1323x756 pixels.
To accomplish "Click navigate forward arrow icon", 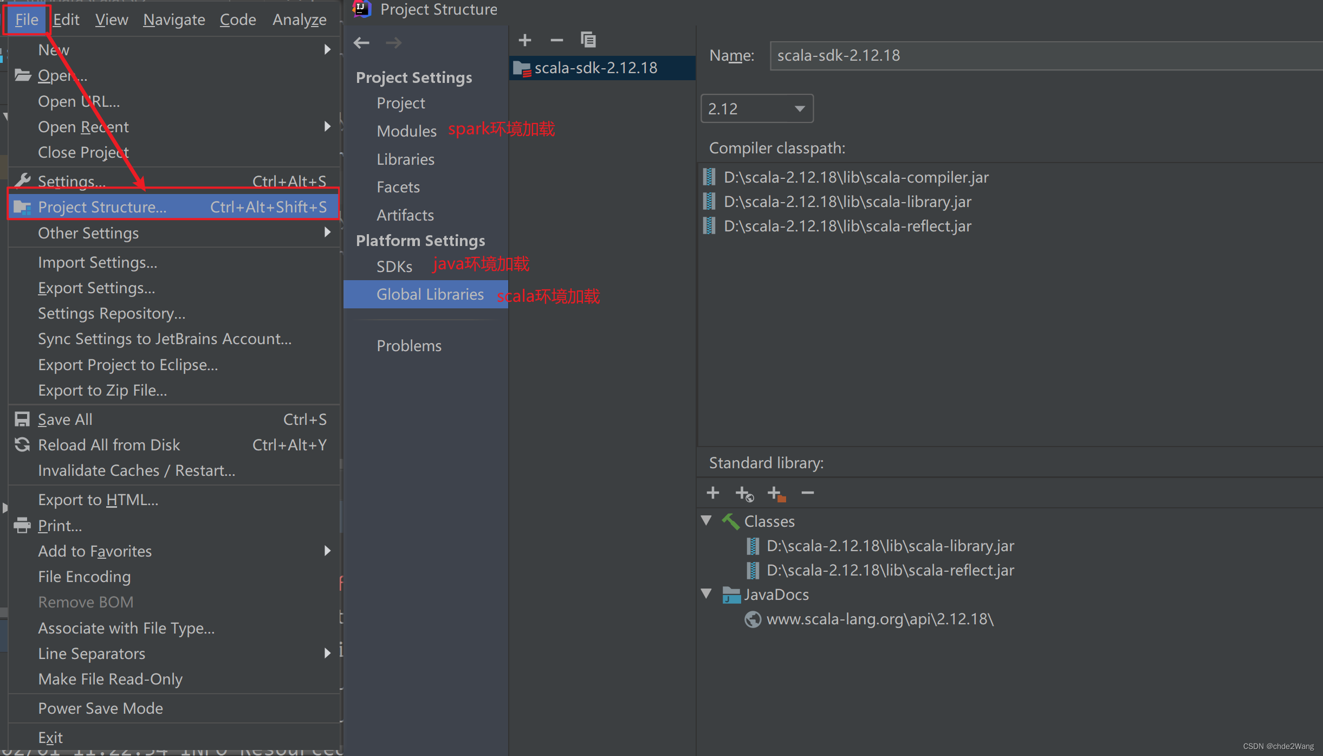I will point(392,43).
